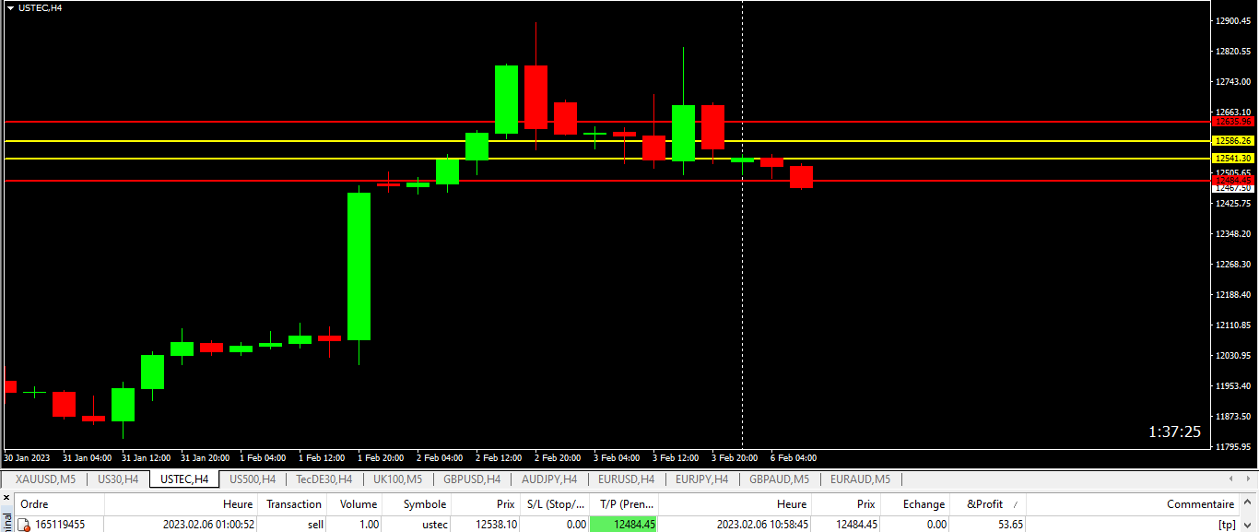Screen dimensions: 1259x532
Task: Select the USTEC,H4 chart tab
Action: [x=184, y=479]
